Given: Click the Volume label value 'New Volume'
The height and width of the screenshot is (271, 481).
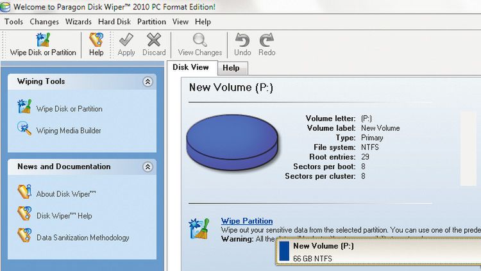Looking at the screenshot, I should click(380, 128).
